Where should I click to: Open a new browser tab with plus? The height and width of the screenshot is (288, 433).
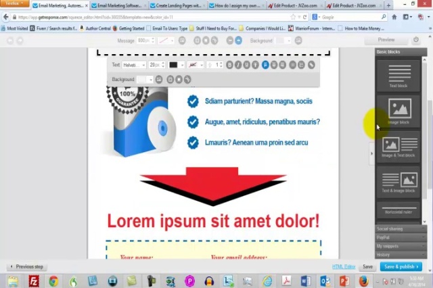coord(388,5)
